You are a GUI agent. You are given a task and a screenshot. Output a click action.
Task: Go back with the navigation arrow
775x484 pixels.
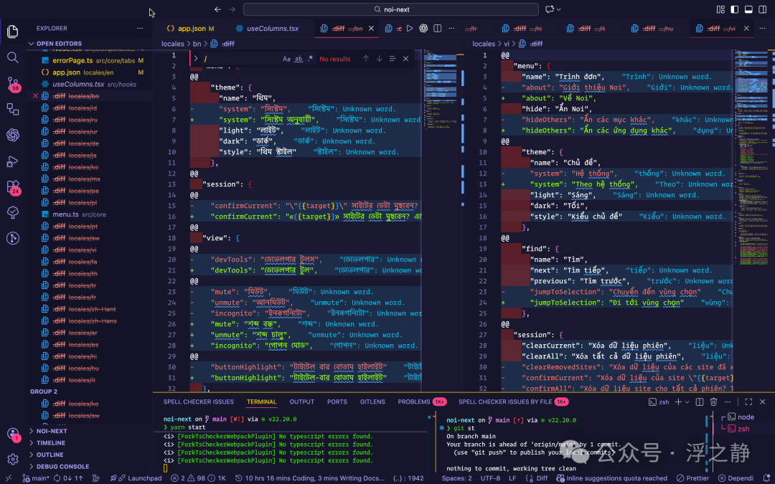coord(217,9)
